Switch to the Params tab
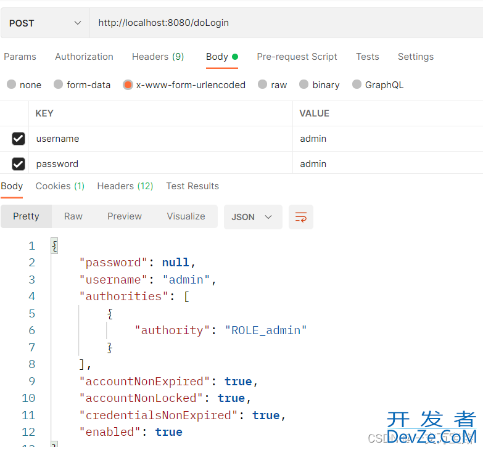The image size is (483, 450). click(20, 57)
